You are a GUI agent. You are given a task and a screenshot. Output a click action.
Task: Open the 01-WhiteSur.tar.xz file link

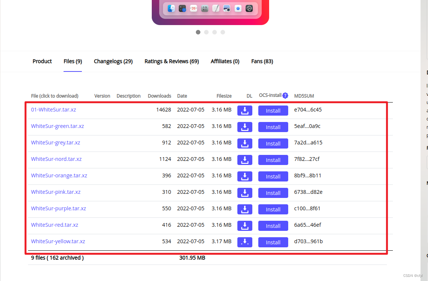(53, 110)
